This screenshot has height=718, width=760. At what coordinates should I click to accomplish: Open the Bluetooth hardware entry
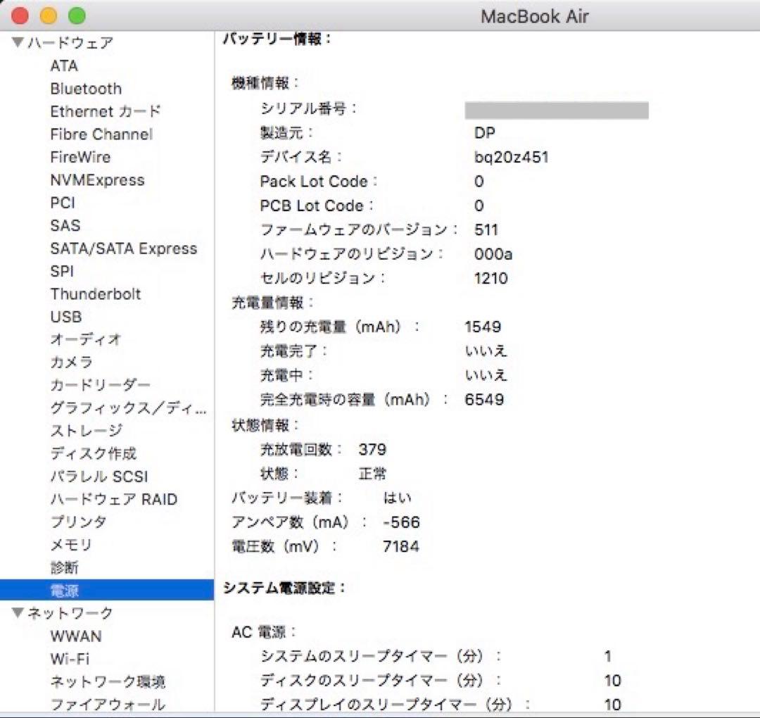(86, 88)
